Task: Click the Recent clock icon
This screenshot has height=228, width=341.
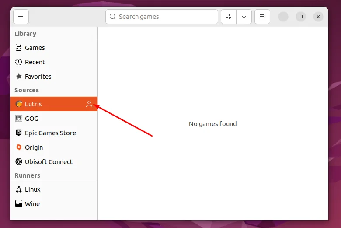Action: click(x=18, y=62)
